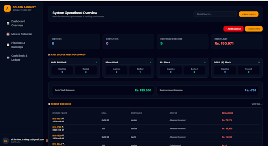
Task: Click the GOLD (A) Block grey status dot
Action: (259, 62)
